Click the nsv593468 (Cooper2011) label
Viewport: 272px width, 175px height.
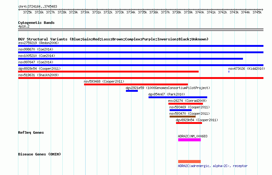click(104, 81)
